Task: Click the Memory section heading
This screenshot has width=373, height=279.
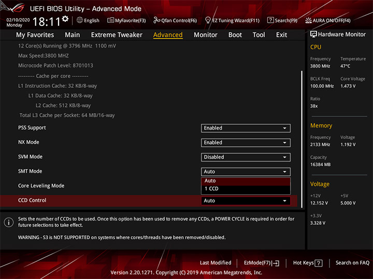Action: tap(321, 126)
